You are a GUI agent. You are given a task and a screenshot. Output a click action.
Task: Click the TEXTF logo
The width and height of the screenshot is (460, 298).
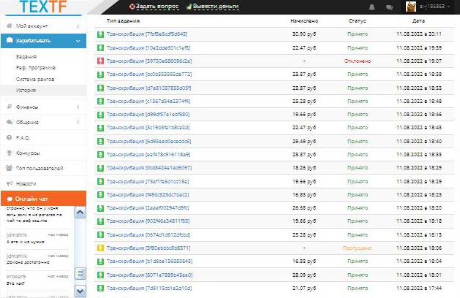click(x=42, y=8)
